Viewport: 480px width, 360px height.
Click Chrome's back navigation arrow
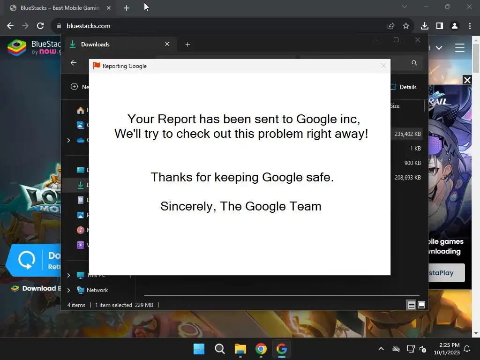click(x=10, y=26)
